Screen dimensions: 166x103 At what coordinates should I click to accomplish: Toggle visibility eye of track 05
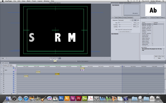coord(13,78)
